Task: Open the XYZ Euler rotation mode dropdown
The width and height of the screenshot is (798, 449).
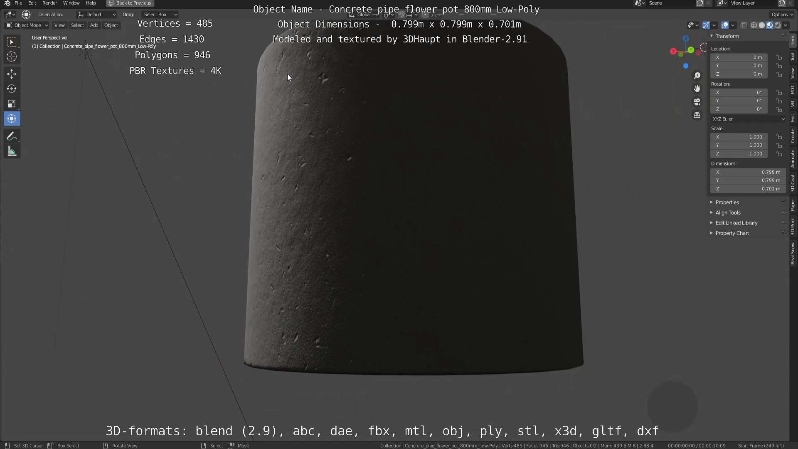Action: pos(748,119)
